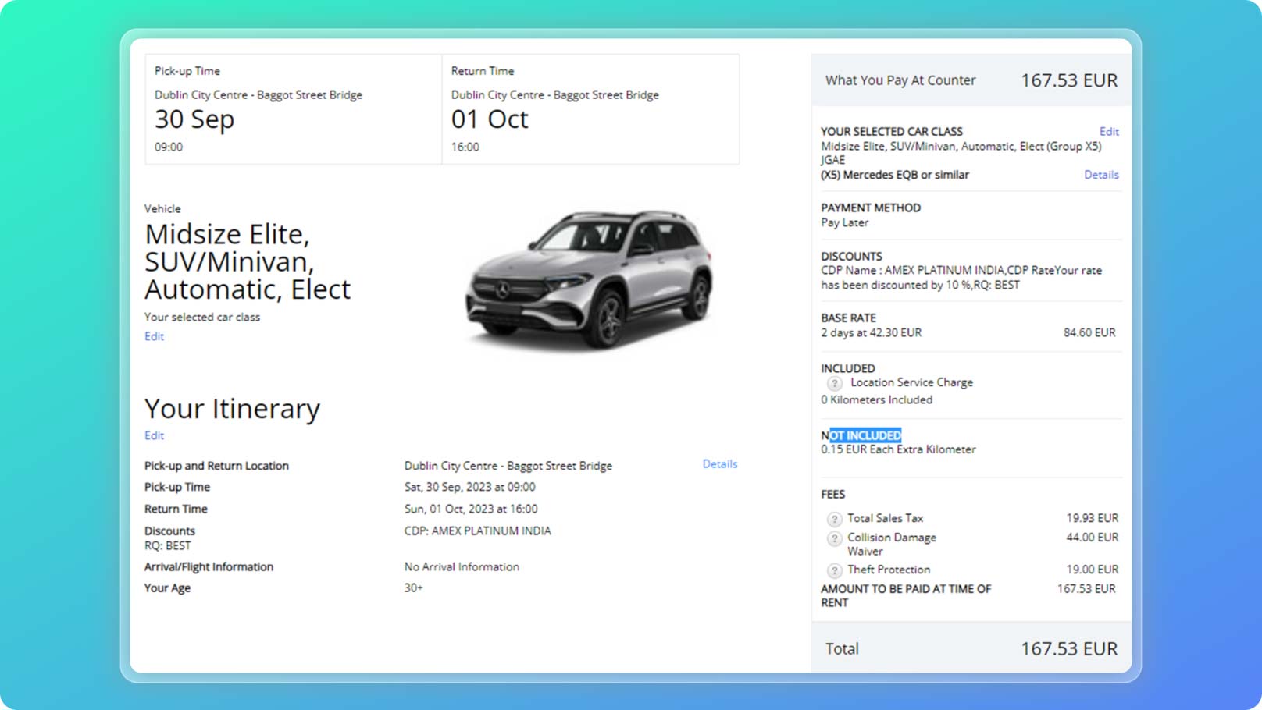1262x710 pixels.
Task: Click Edit under Your selected car class
Action: 154,336
